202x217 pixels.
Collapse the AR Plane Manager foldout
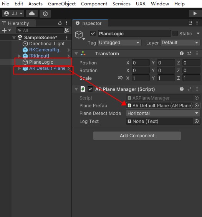(x=76, y=89)
